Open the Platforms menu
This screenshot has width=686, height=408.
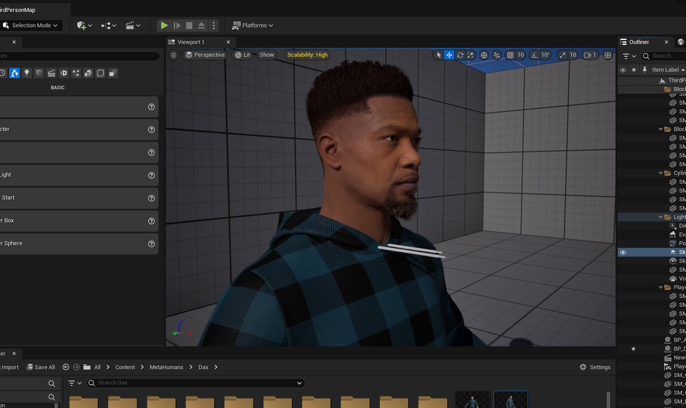pyautogui.click(x=252, y=26)
